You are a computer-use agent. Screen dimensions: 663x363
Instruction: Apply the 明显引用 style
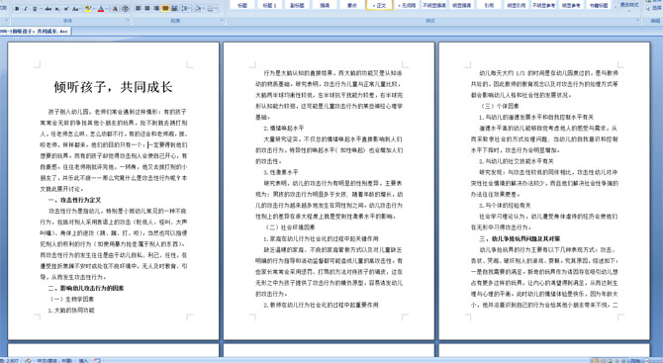click(x=517, y=5)
